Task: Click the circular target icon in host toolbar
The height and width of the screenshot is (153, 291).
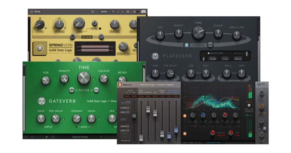Action: 128,12
